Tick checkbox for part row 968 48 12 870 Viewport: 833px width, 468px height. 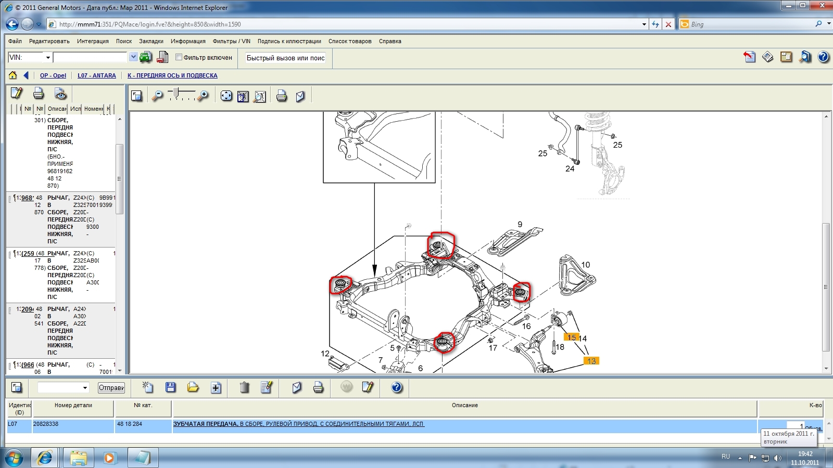(x=10, y=199)
